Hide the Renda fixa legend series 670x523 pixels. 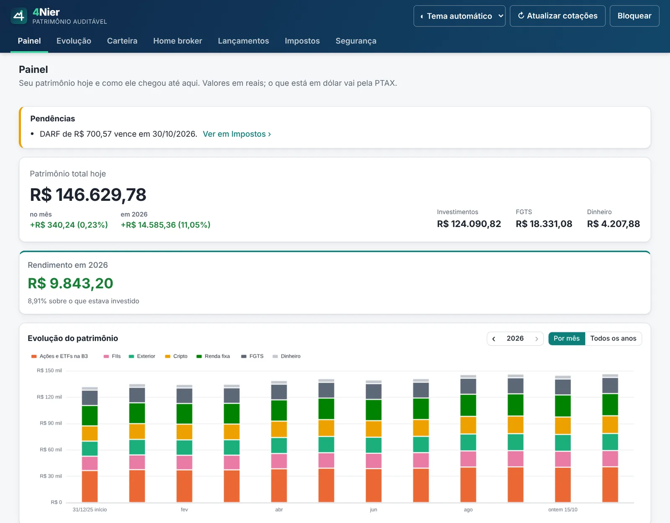[x=213, y=356]
